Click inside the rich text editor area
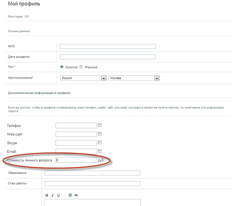The width and height of the screenshot is (249, 206). click(x=92, y=203)
